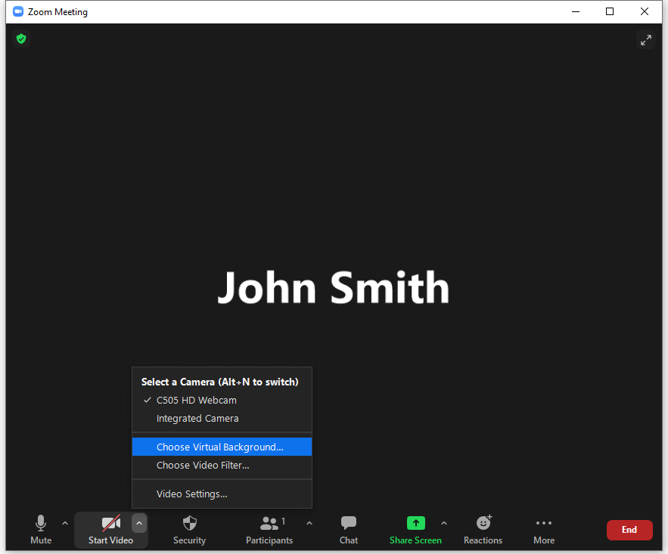668x554 pixels.
Task: Select C505 HD Webcam camera
Action: tap(222, 401)
